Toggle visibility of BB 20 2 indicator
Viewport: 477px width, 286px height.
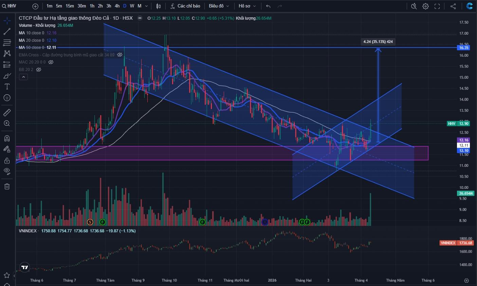(x=39, y=70)
